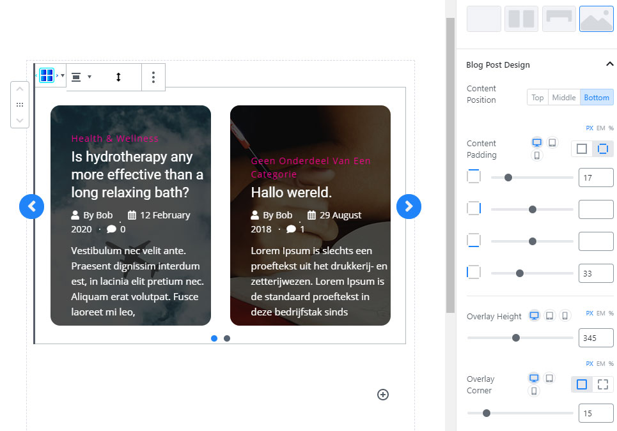Set content position to Top
Screen dimensions: 617x431
click(538, 97)
